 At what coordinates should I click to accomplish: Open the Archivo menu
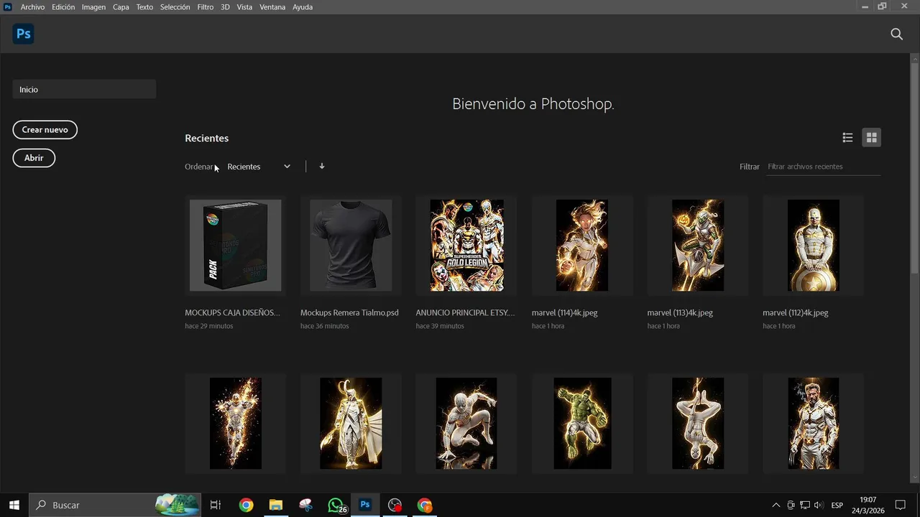click(32, 6)
